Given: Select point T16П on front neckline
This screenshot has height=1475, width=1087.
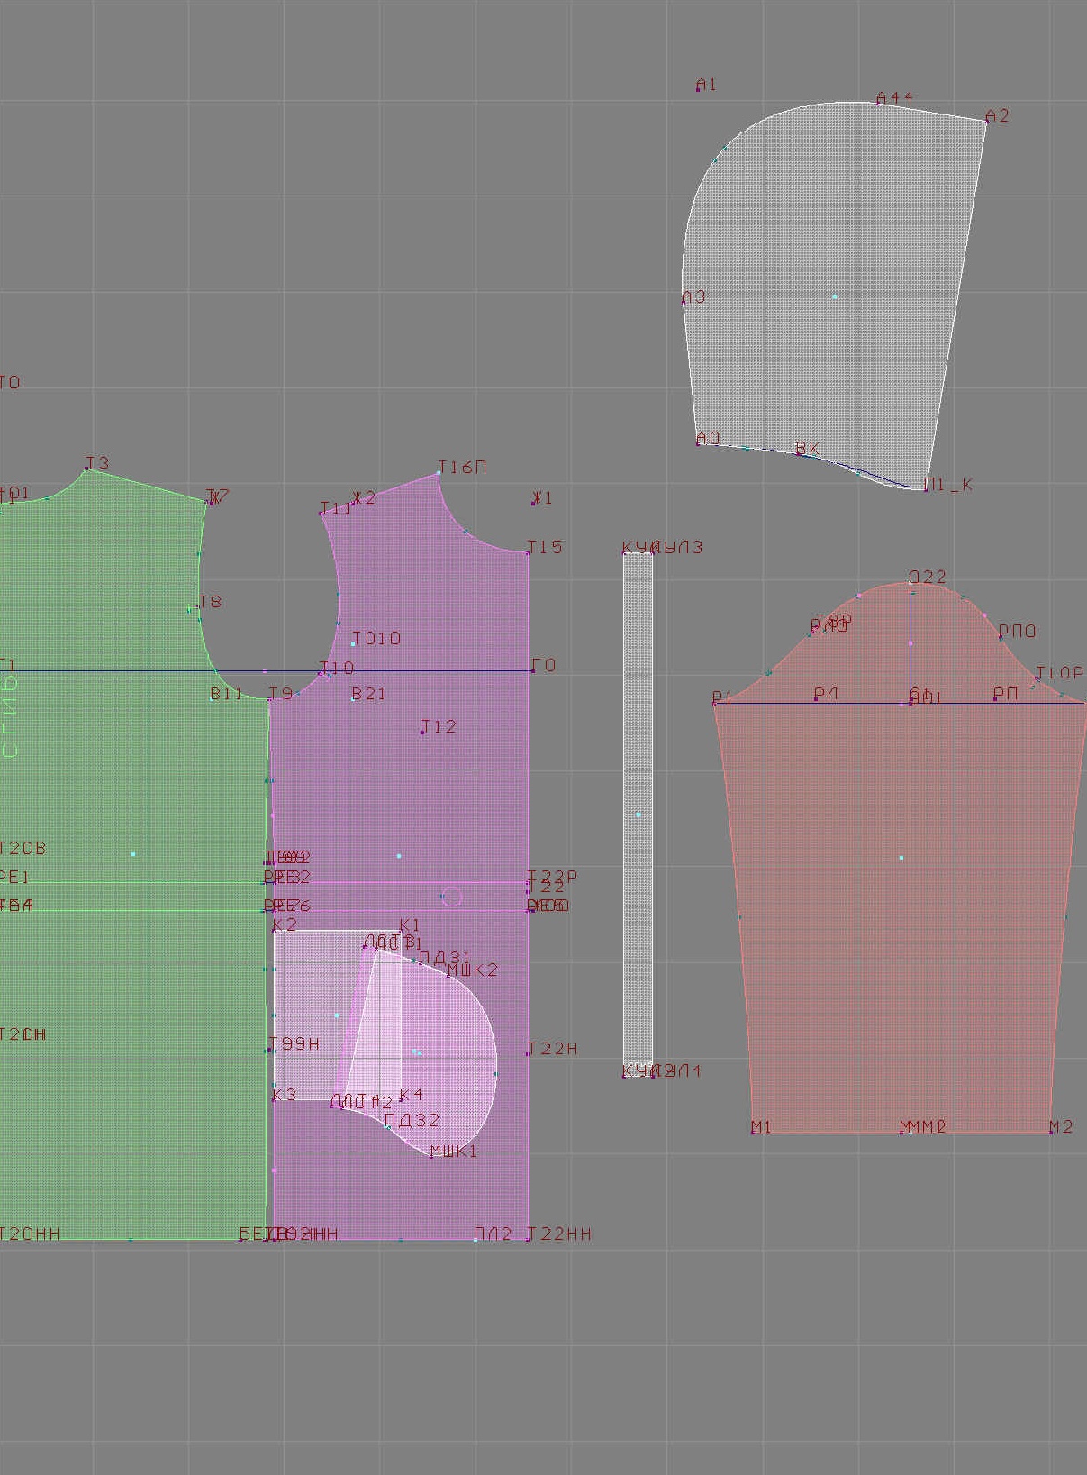Looking at the screenshot, I should 439,472.
